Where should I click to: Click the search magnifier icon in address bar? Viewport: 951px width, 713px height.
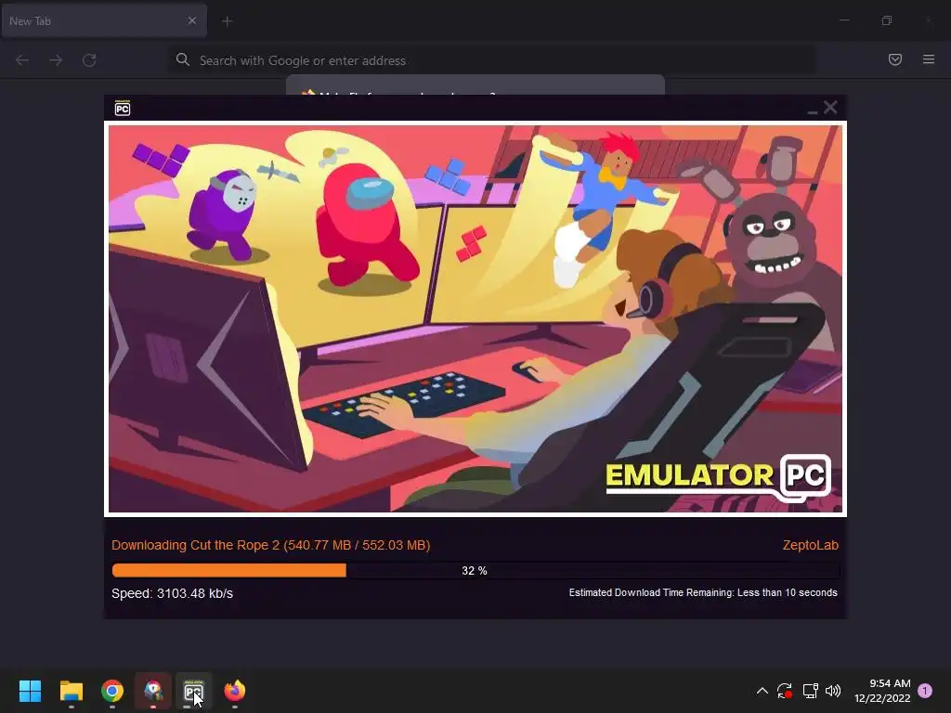coord(183,59)
